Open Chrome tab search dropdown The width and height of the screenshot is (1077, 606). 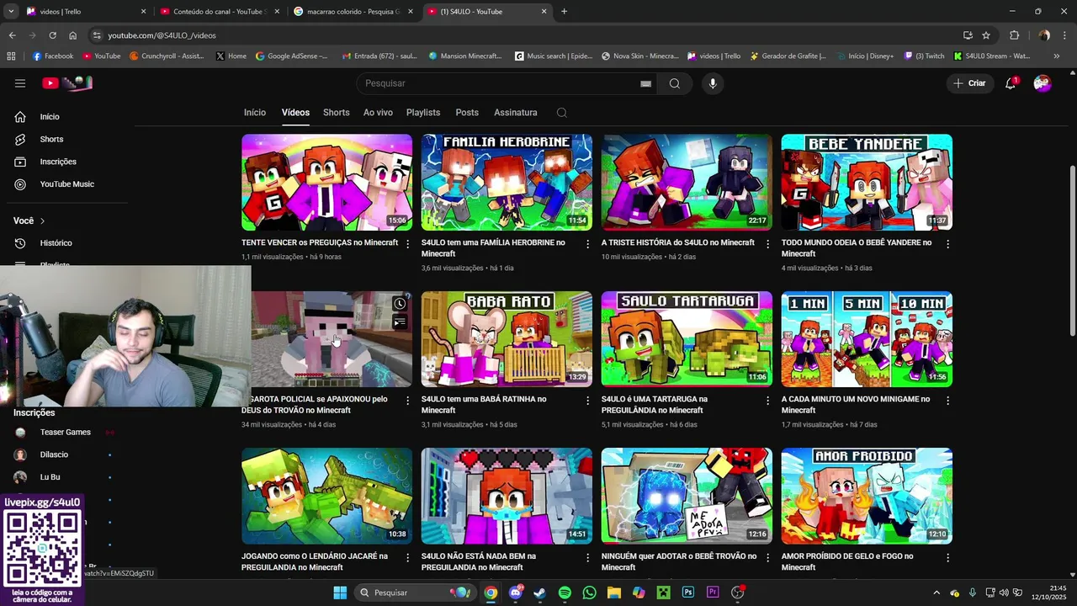click(x=11, y=12)
